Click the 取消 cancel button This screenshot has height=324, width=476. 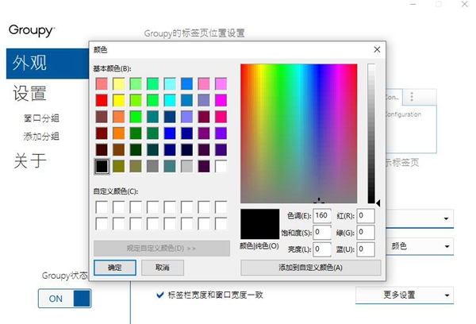163,268
